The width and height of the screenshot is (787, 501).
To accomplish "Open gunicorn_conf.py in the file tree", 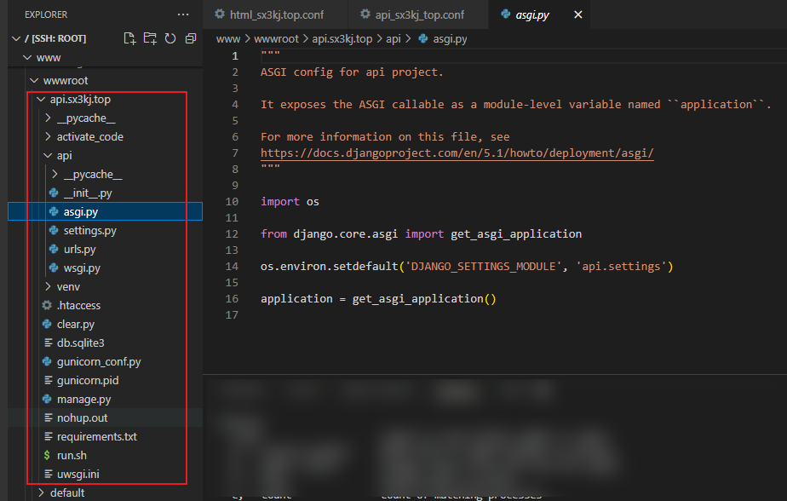I will 98,361.
